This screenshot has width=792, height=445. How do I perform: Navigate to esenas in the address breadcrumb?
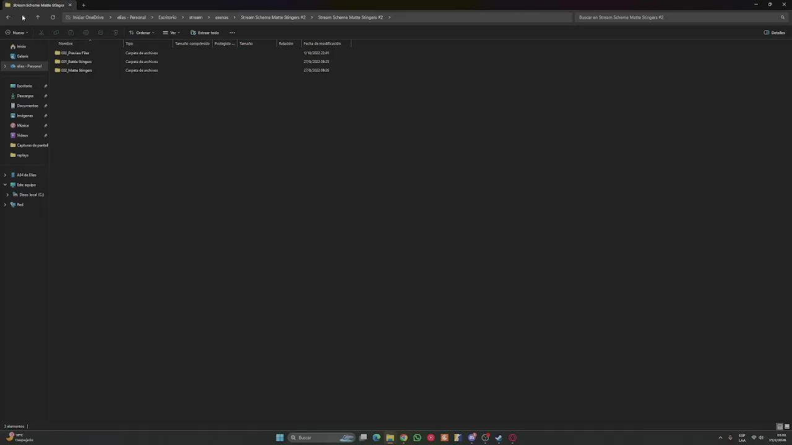[x=222, y=17]
